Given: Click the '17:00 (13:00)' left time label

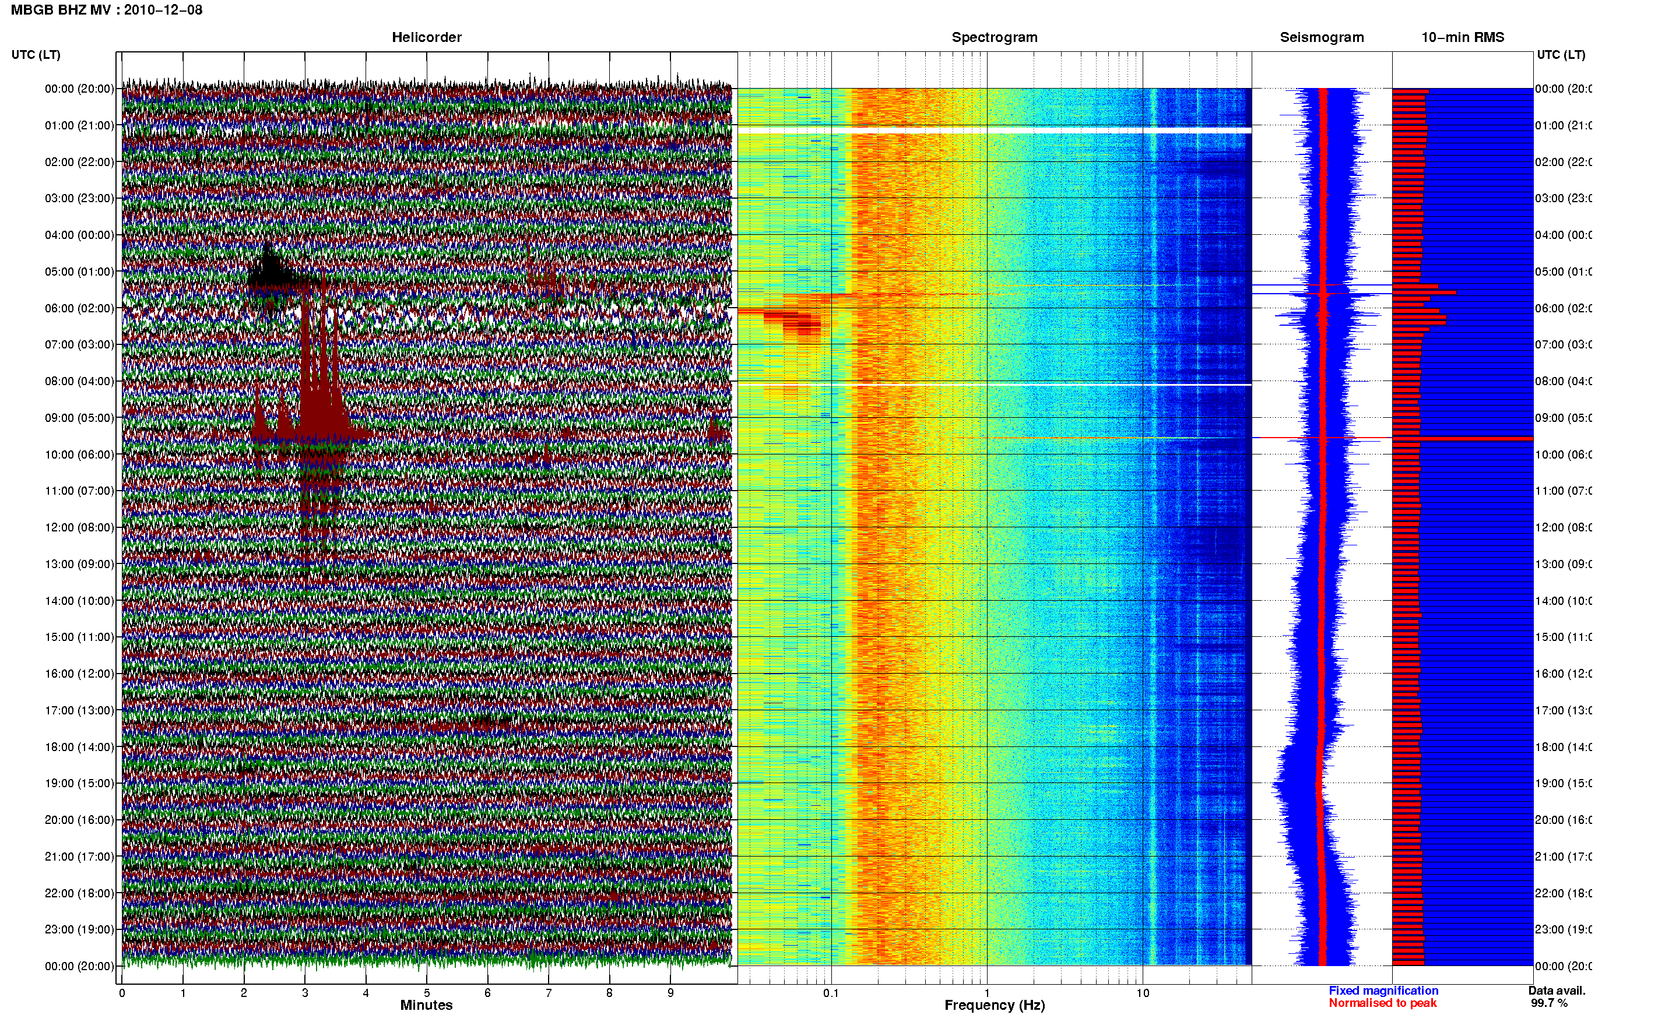Looking at the screenshot, I should point(79,710).
